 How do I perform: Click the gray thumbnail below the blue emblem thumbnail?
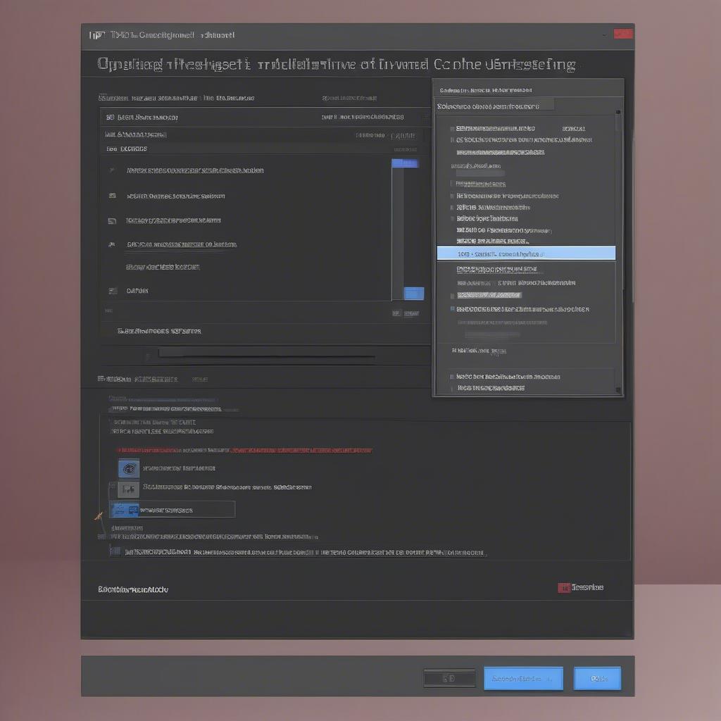(128, 490)
